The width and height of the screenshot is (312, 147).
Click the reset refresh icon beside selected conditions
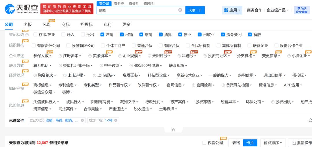[310, 120]
